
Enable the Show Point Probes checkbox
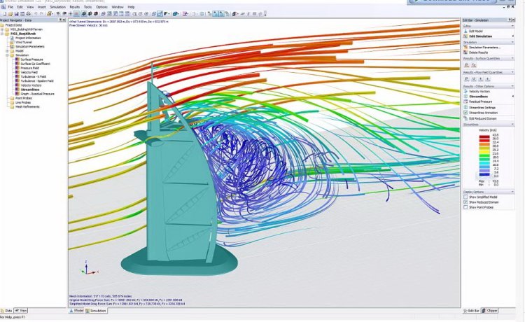pyautogui.click(x=465, y=208)
